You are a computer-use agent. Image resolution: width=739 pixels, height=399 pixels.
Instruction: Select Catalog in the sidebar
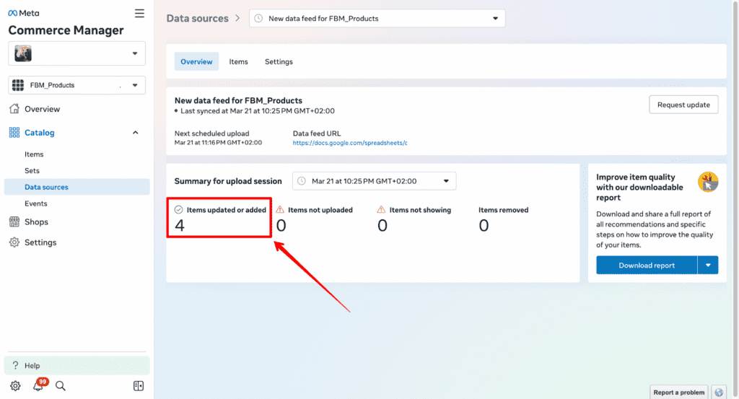(x=39, y=133)
